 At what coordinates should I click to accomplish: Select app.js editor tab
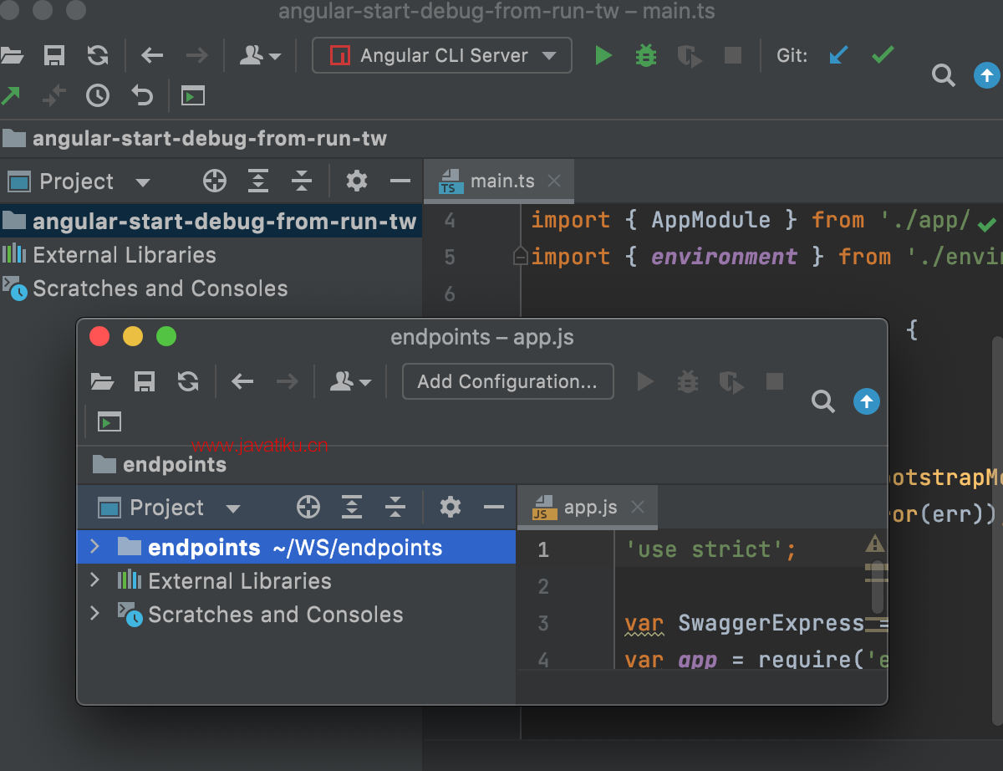588,508
